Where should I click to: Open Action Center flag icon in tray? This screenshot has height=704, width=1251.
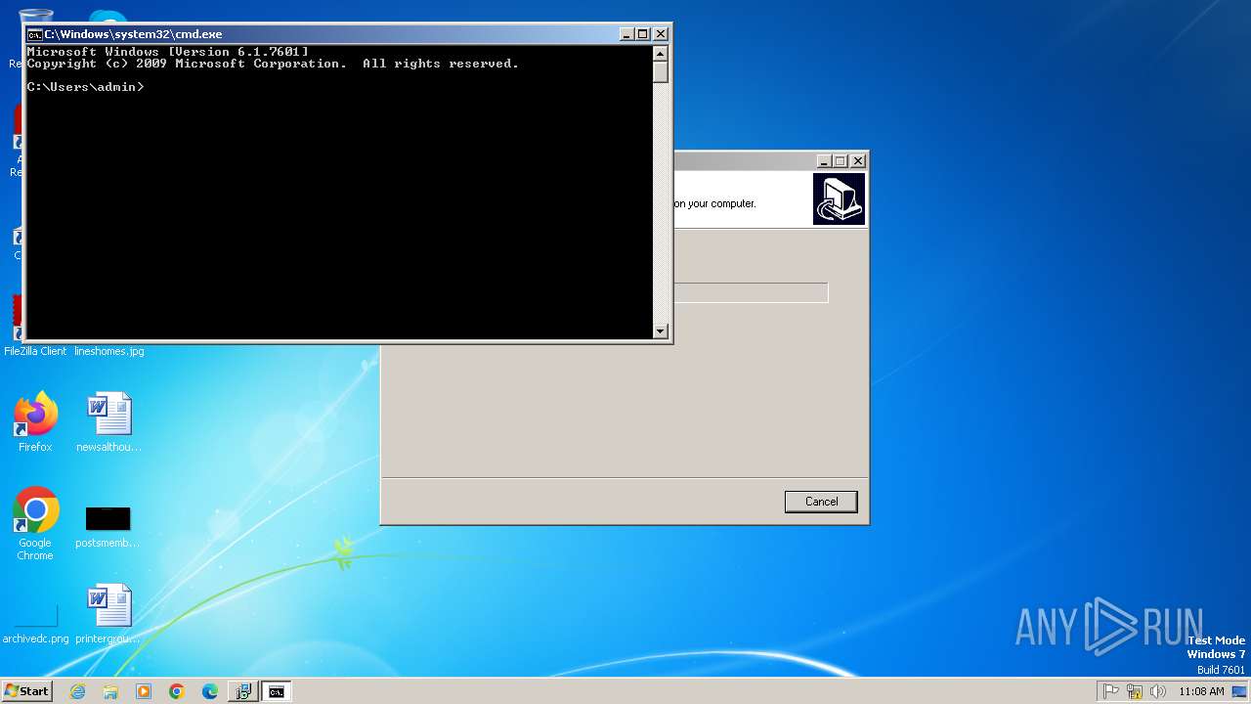click(x=1111, y=691)
